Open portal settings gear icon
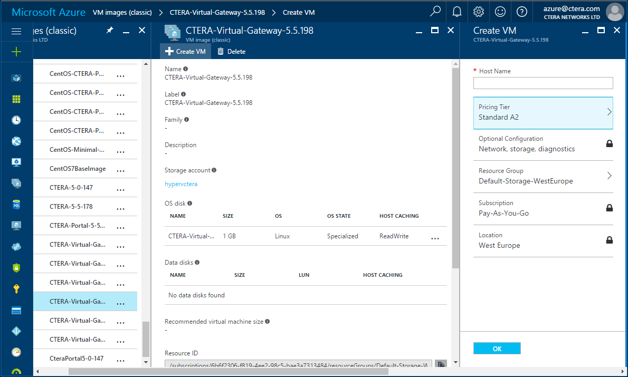This screenshot has width=628, height=377. pos(479,12)
